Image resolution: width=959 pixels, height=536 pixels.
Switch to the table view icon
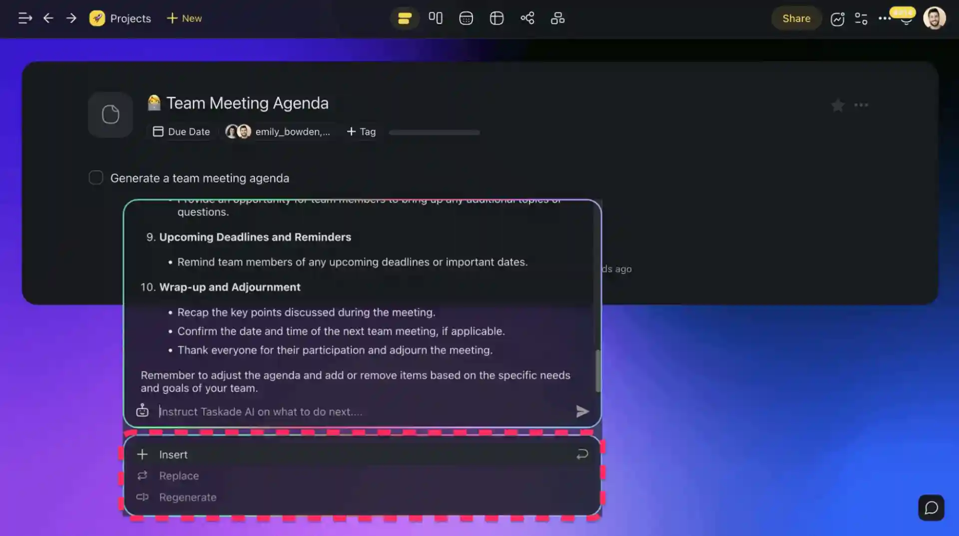pos(496,18)
